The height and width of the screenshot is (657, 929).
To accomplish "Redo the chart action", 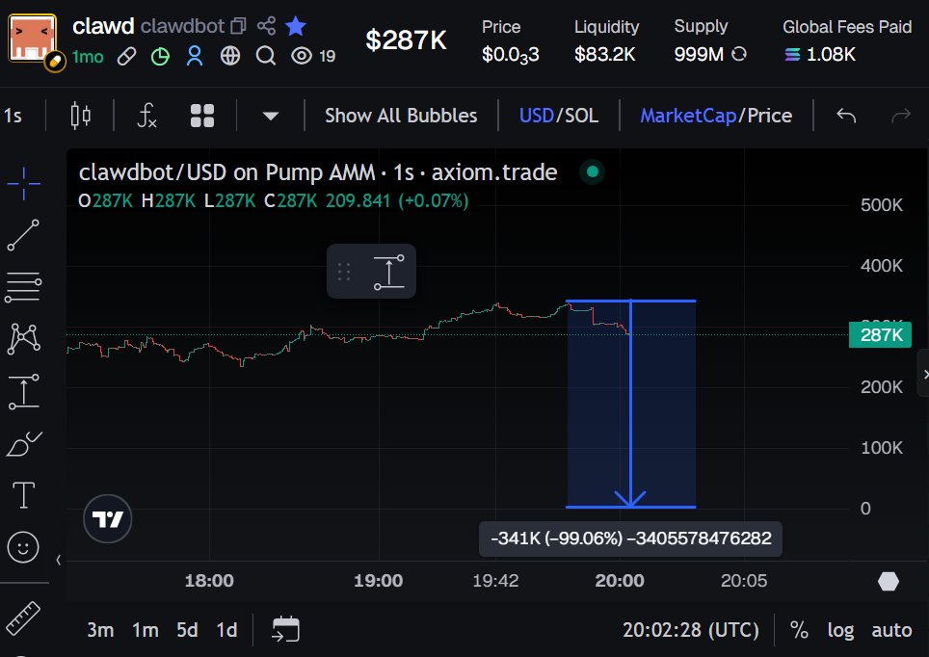I will point(900,116).
